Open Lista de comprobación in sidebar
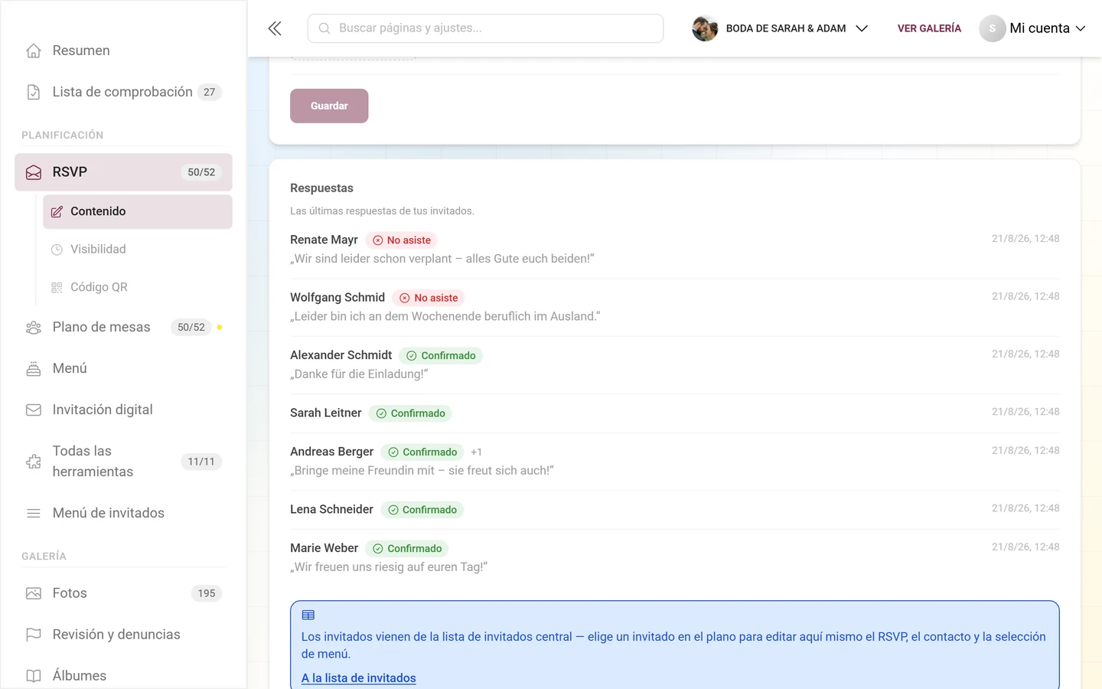 click(123, 92)
